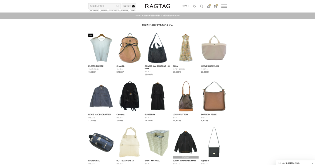Click the ログイン login link
Screen dimensions: 315x165
[x=186, y=6]
